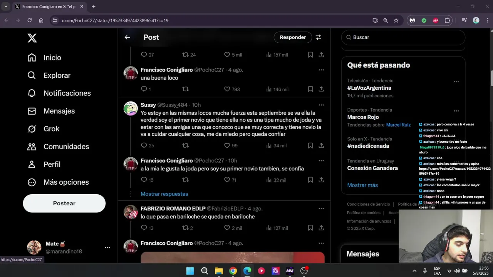Like FABRIZIO ROMANO EDLP's reply
This screenshot has width=493, height=277.
click(x=233, y=228)
